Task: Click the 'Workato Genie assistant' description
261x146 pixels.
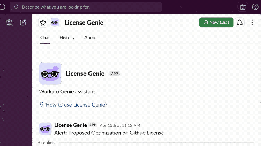Action: [67, 92]
